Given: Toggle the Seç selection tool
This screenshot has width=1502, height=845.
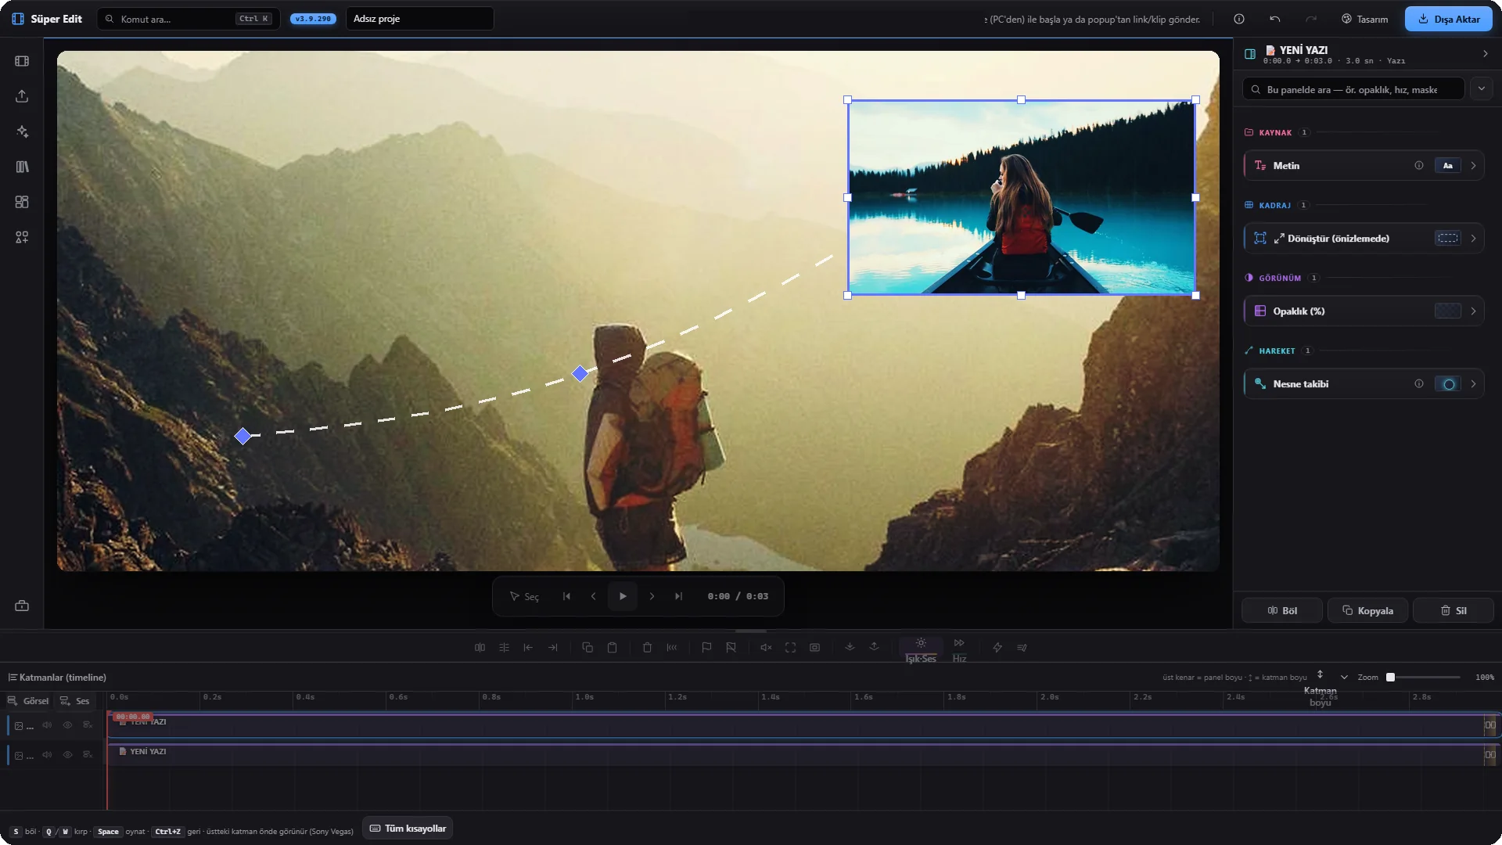Looking at the screenshot, I should [x=524, y=597].
